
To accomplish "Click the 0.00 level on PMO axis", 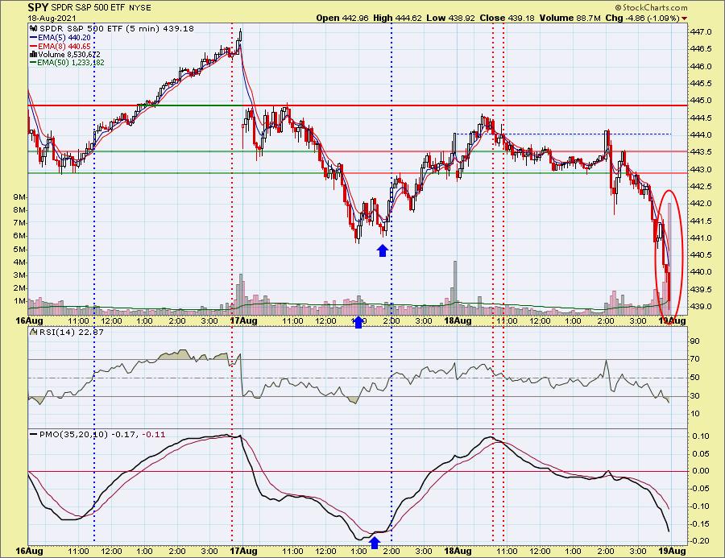I will [701, 471].
